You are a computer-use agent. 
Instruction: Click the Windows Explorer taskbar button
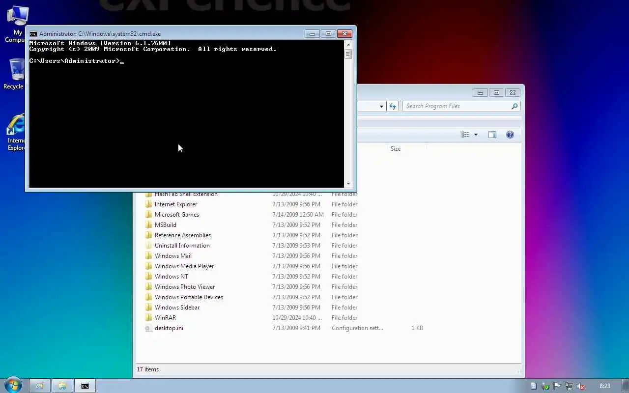tap(62, 386)
